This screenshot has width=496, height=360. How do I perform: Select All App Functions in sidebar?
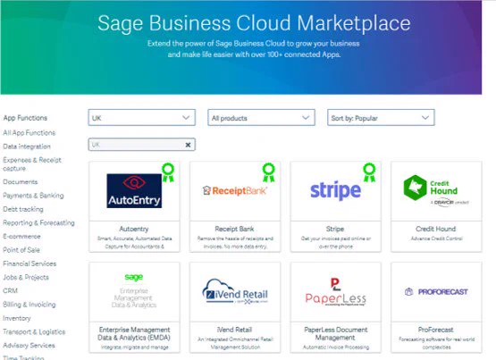coord(29,133)
